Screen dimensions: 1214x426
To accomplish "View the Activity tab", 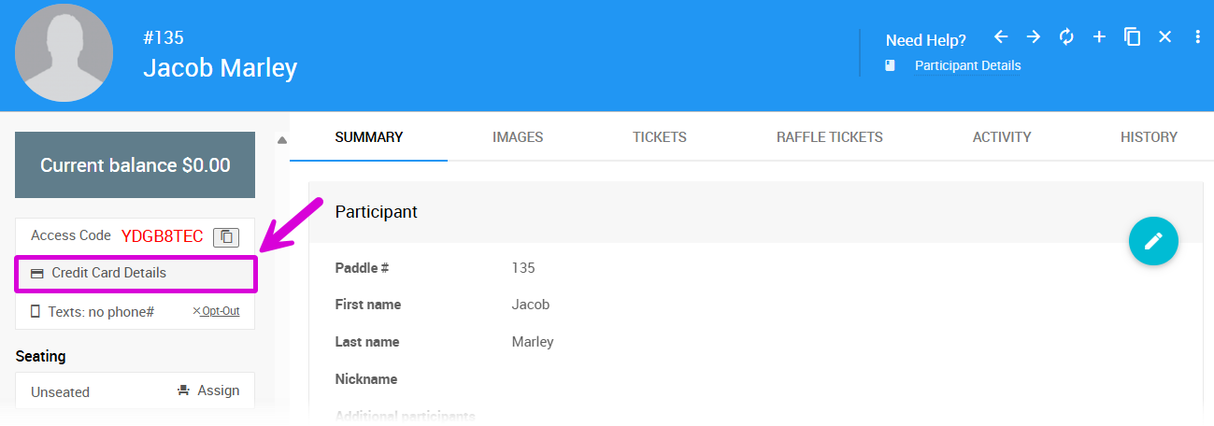I will (1002, 137).
